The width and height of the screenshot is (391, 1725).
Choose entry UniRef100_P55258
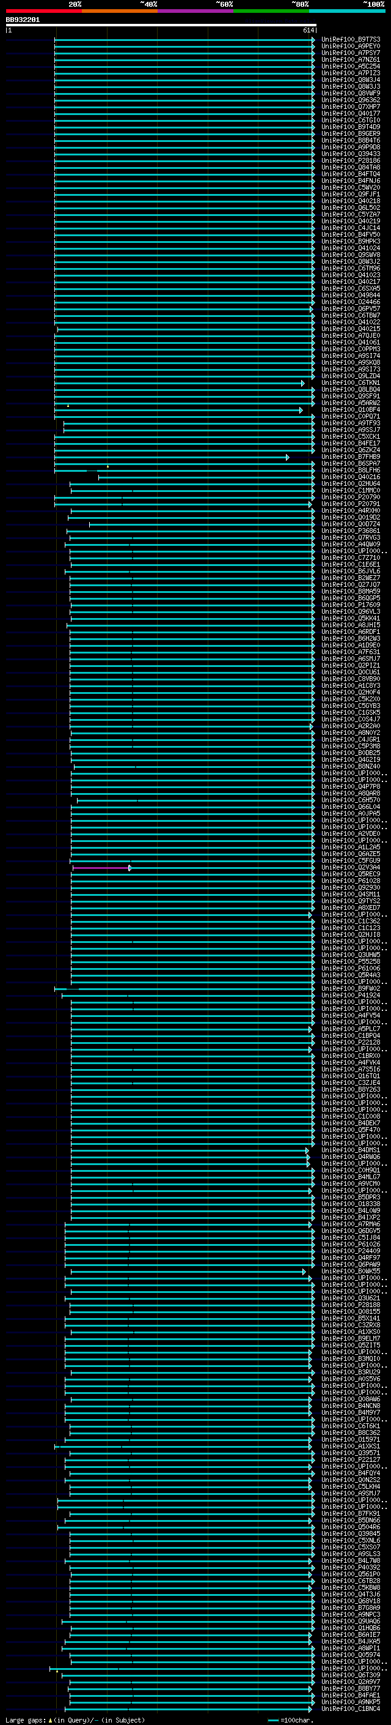point(350,961)
